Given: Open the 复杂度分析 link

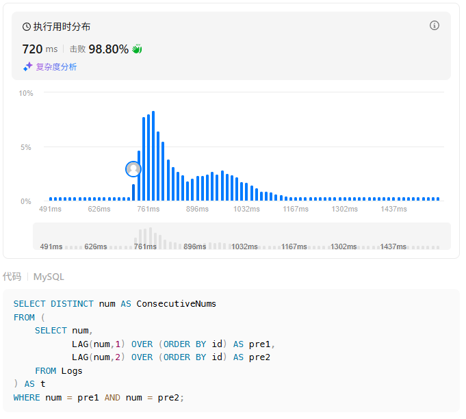Looking at the screenshot, I should (x=56, y=66).
